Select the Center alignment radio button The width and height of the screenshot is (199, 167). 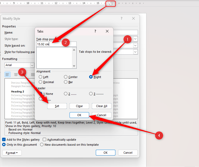click(x=66, y=77)
